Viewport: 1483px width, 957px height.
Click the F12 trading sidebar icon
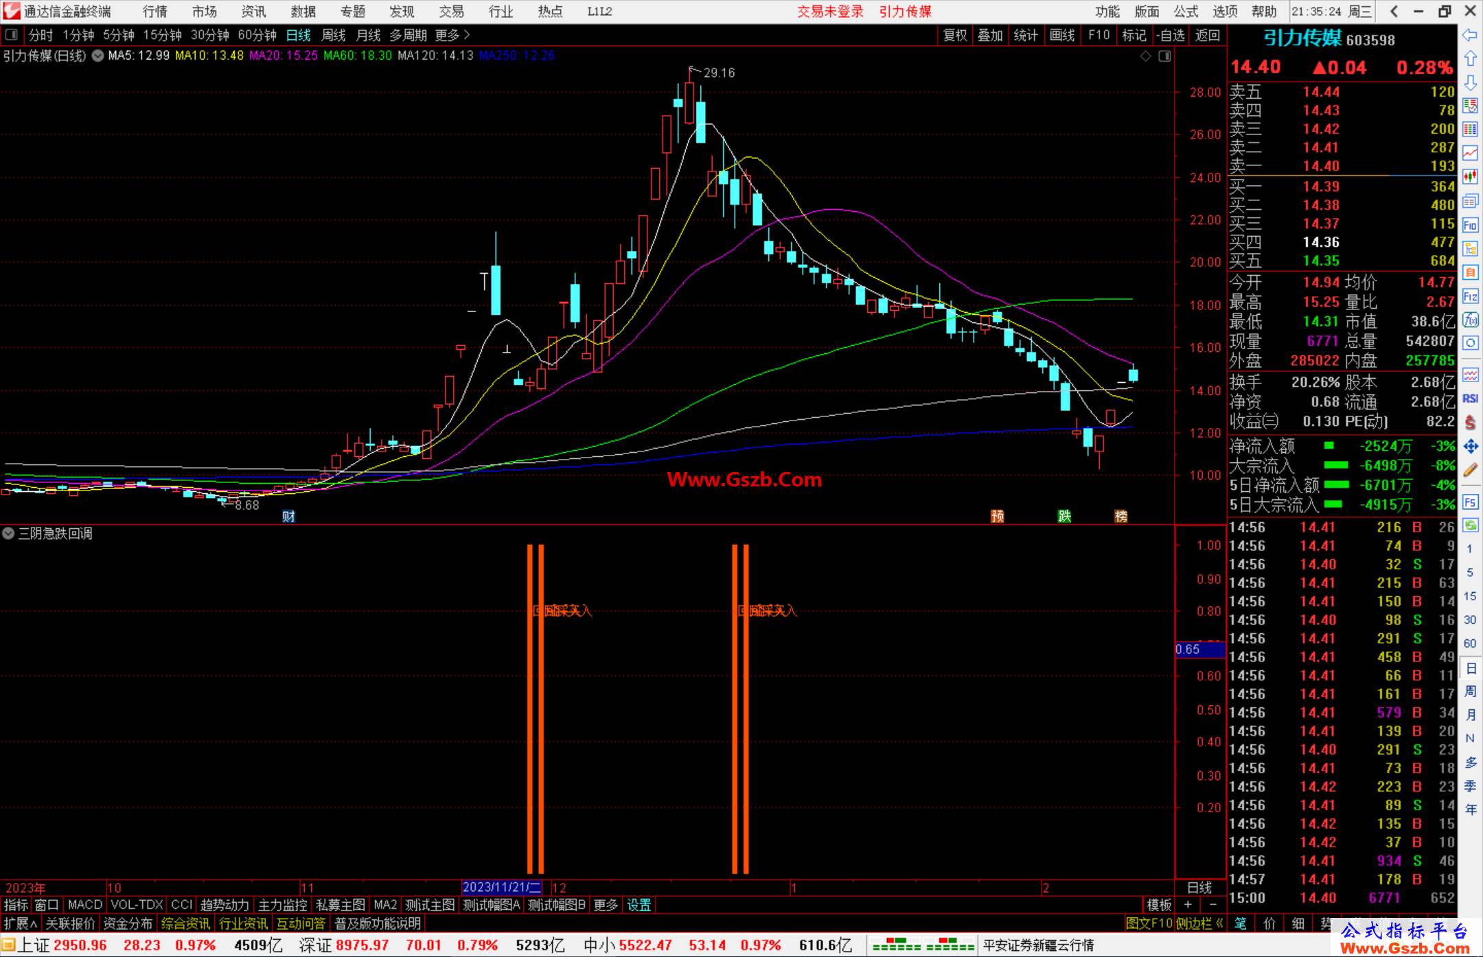point(1470,296)
